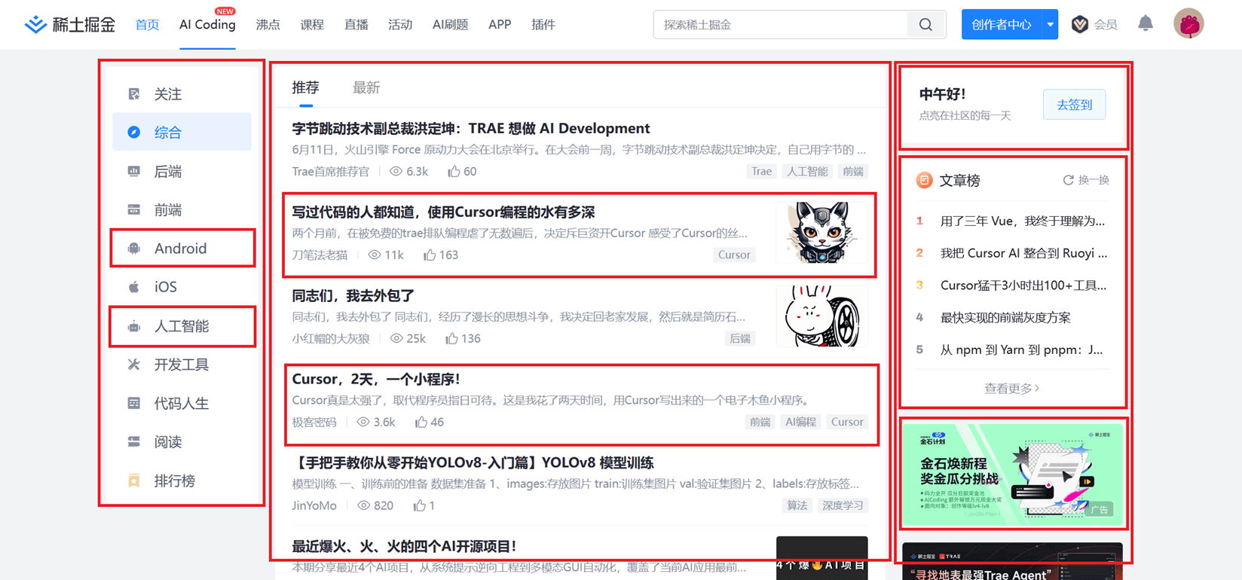Click author 小红帽的大灰狼

tap(331, 339)
